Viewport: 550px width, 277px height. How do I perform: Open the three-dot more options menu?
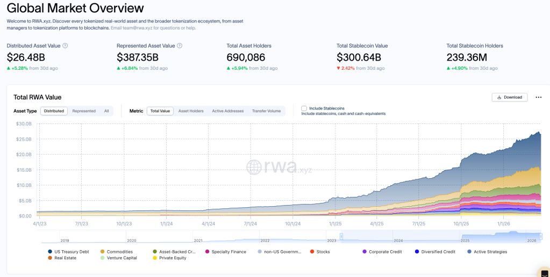coord(539,97)
